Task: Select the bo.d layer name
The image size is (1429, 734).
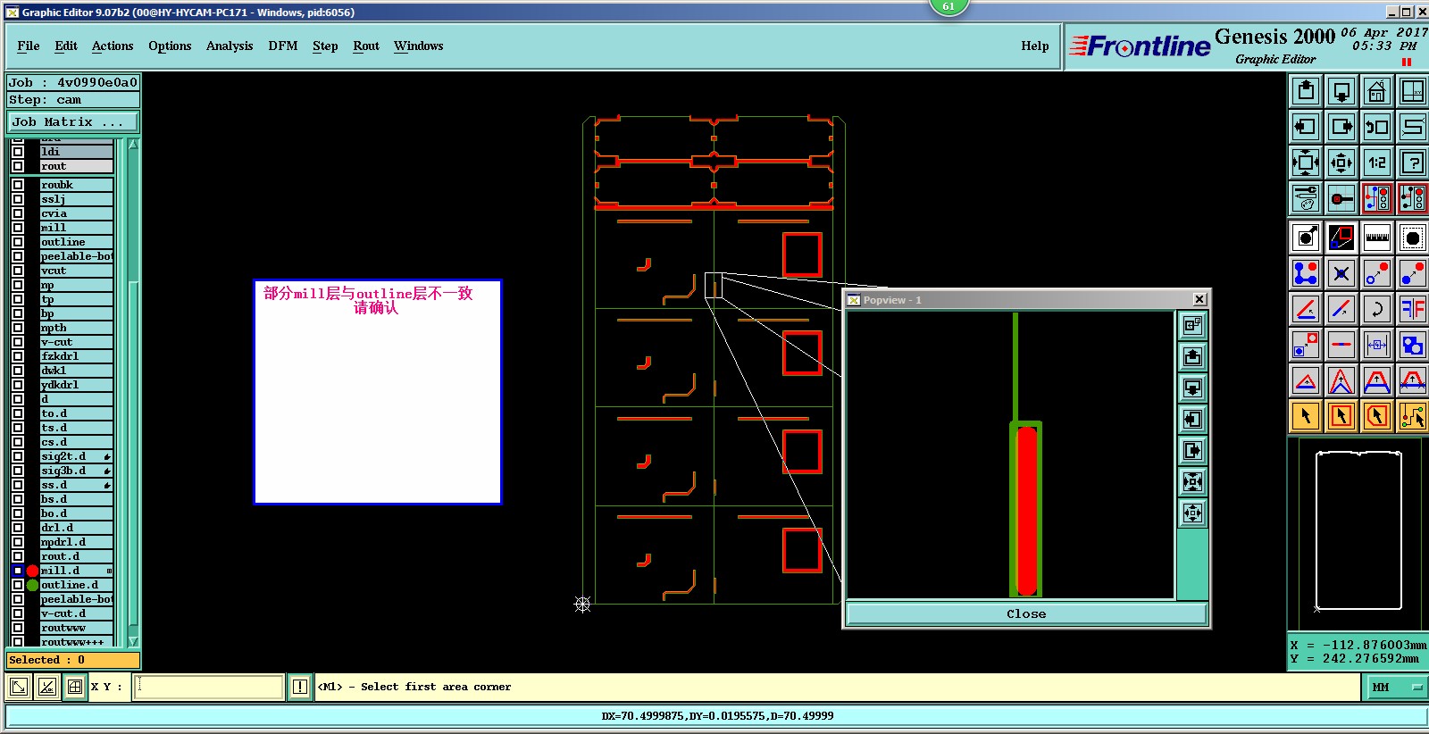Action: [77, 513]
